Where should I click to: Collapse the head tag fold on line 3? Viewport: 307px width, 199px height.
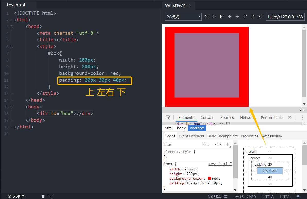[x=12, y=27]
